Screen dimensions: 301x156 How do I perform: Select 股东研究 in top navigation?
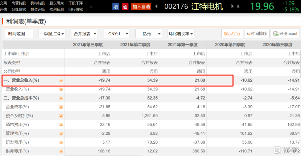coord(56,3)
